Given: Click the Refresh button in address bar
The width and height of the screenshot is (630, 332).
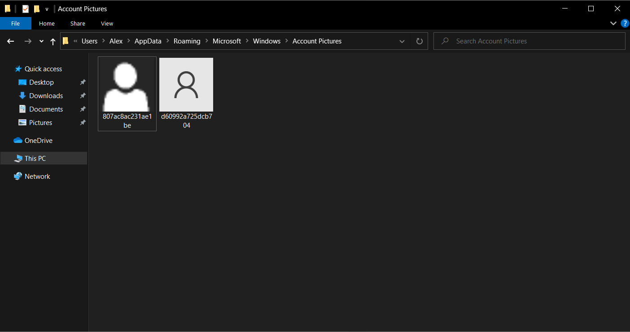Looking at the screenshot, I should pyautogui.click(x=420, y=41).
